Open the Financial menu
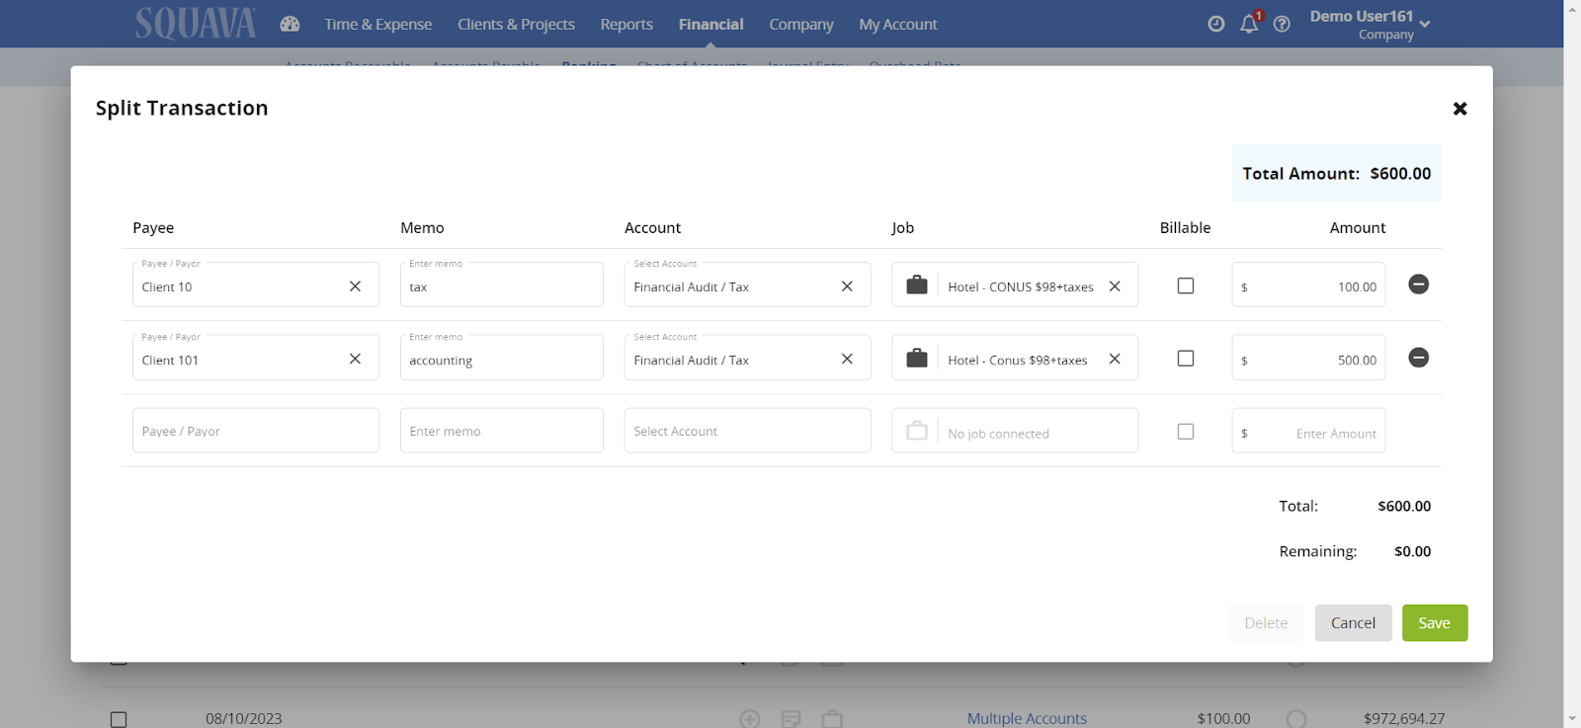The image size is (1581, 728). [711, 24]
